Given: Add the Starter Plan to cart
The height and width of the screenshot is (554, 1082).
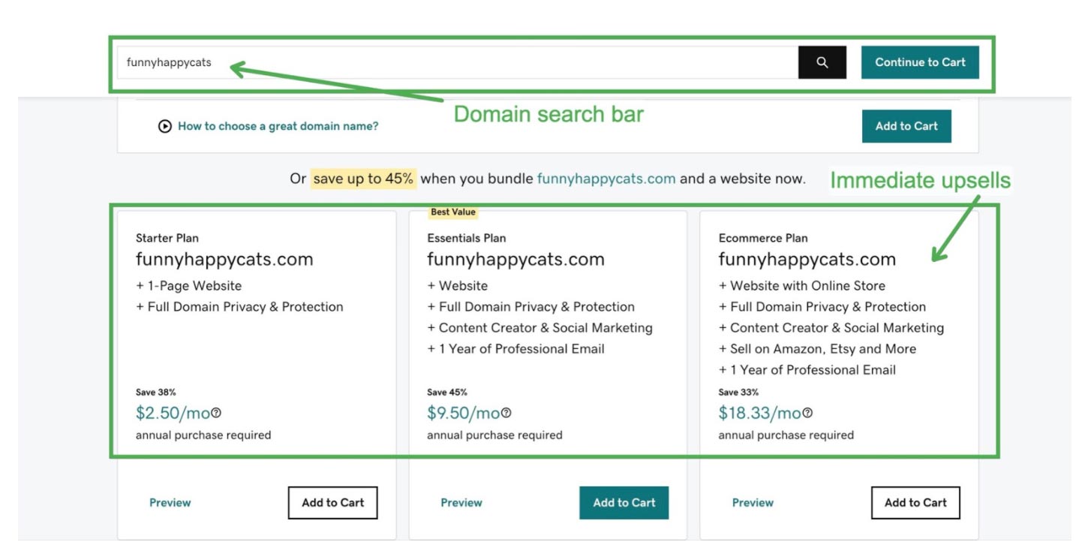Looking at the screenshot, I should [x=333, y=503].
